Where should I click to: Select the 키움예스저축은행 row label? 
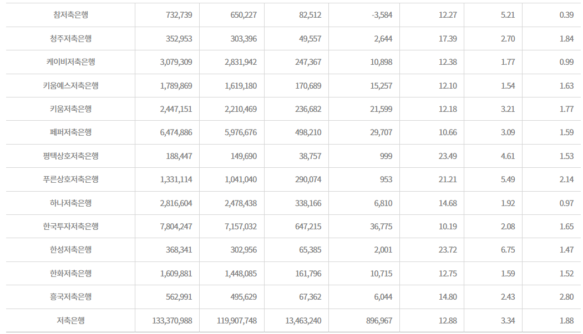[70, 86]
